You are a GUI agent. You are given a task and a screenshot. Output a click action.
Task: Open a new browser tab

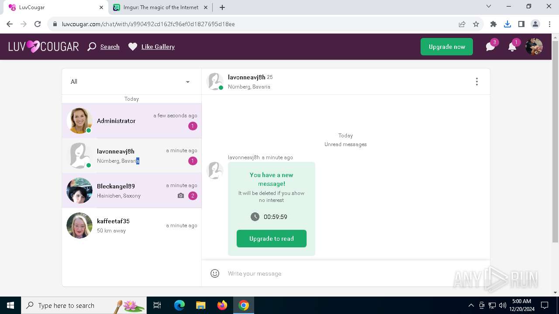(222, 7)
